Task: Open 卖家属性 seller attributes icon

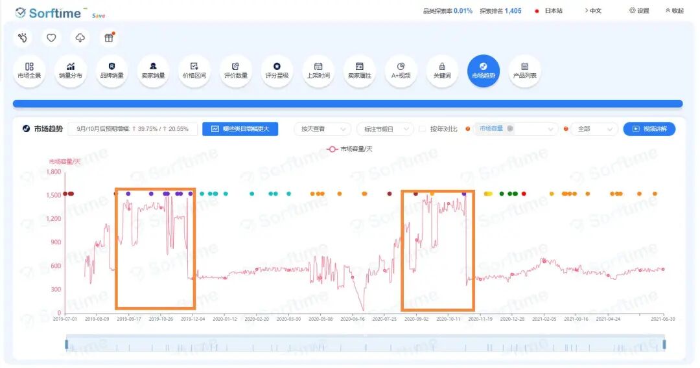Action: (359, 71)
